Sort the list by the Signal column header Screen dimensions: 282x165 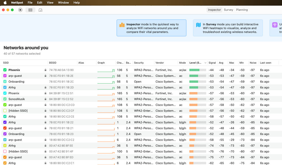[212, 63]
